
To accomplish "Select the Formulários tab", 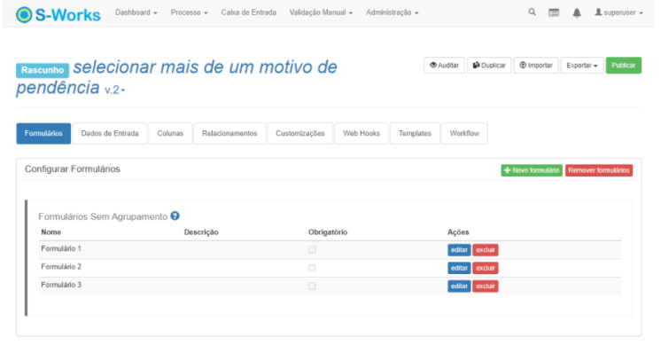I will (43, 133).
